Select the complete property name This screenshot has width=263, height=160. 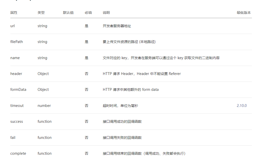(x=18, y=153)
